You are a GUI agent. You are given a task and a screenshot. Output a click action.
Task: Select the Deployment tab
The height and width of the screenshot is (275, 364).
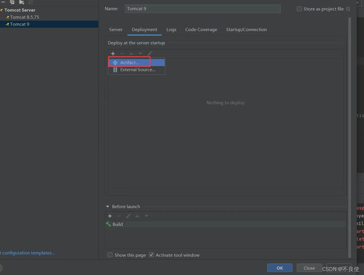[x=145, y=30]
